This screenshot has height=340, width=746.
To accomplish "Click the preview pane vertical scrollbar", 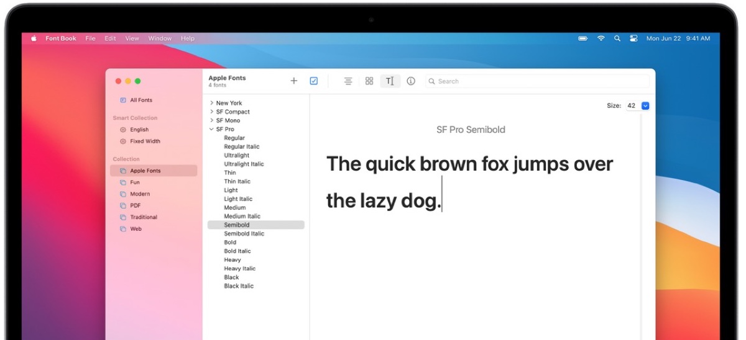I will click(x=642, y=226).
